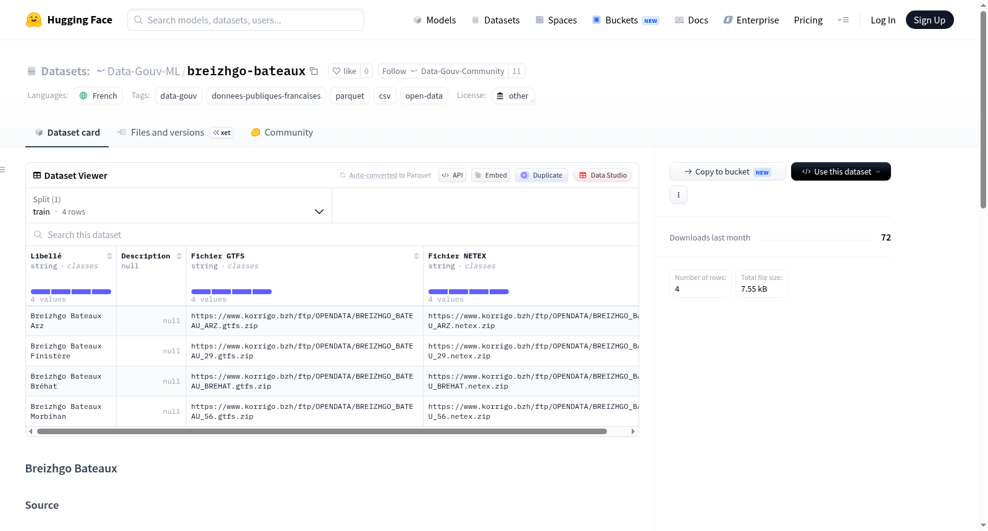Open the Enterprise page
The height and width of the screenshot is (531, 988).
(x=751, y=20)
